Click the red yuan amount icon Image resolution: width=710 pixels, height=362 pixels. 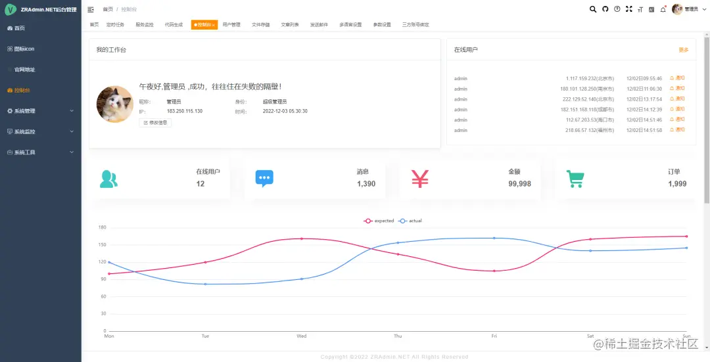419,179
